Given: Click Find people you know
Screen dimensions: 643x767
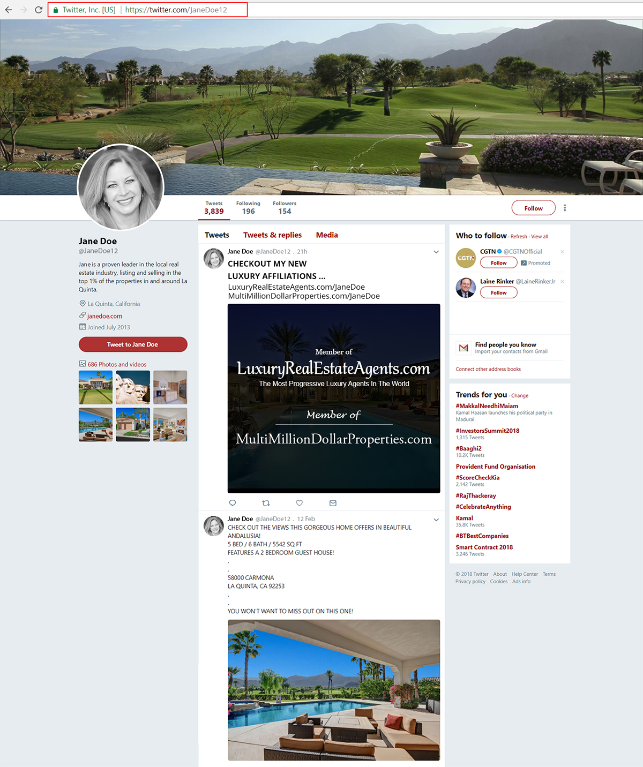Looking at the screenshot, I should click(x=505, y=345).
